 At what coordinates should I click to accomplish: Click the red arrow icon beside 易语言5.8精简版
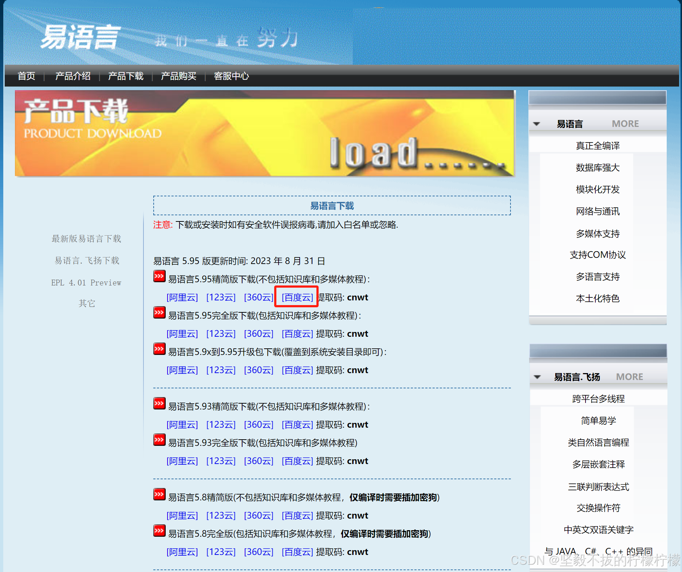tap(159, 495)
